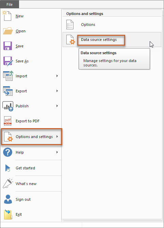164x228 pixels.
Task: Click the Open folder icon
Action: (8, 31)
